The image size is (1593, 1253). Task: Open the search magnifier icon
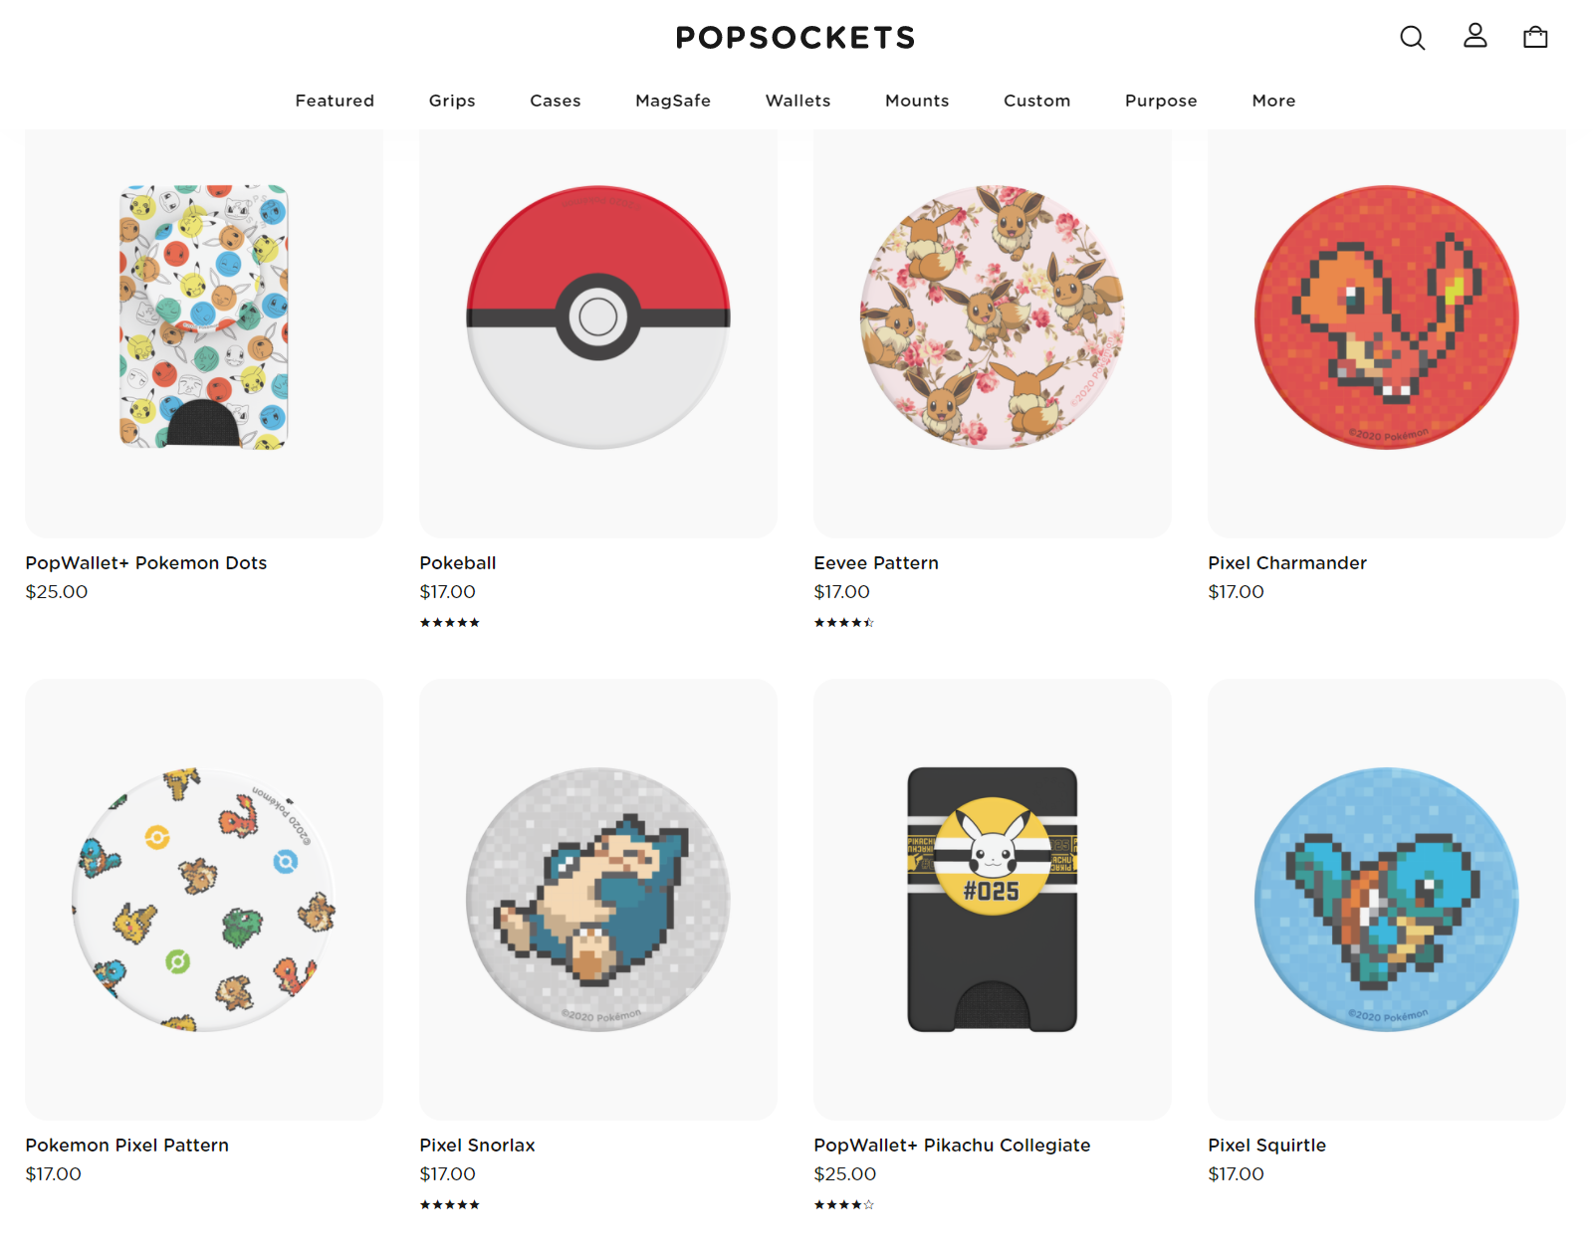(1412, 38)
